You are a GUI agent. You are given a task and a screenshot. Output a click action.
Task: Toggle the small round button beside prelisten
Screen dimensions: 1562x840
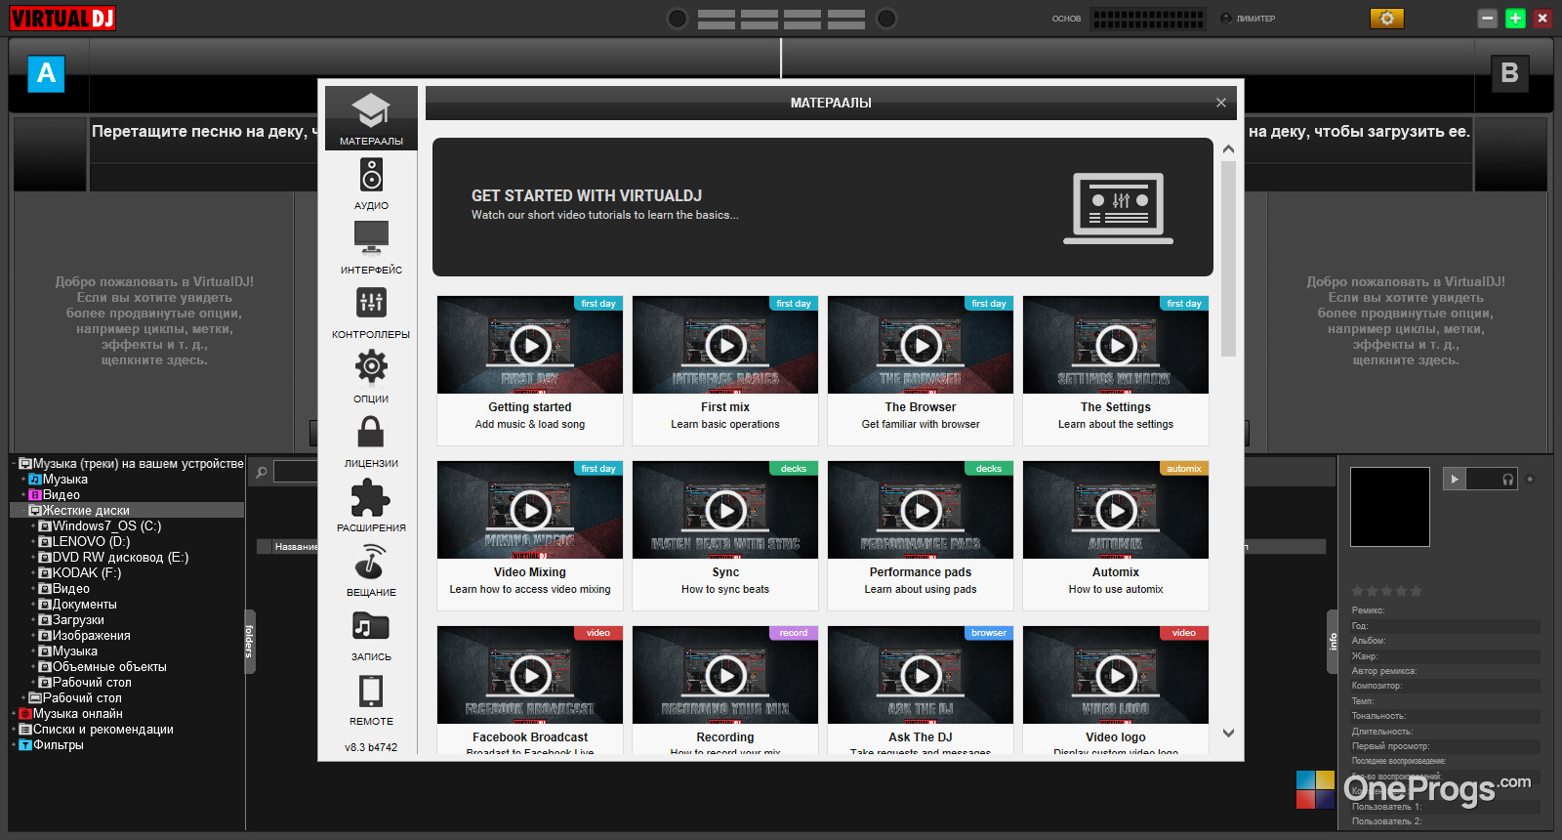tap(1530, 479)
